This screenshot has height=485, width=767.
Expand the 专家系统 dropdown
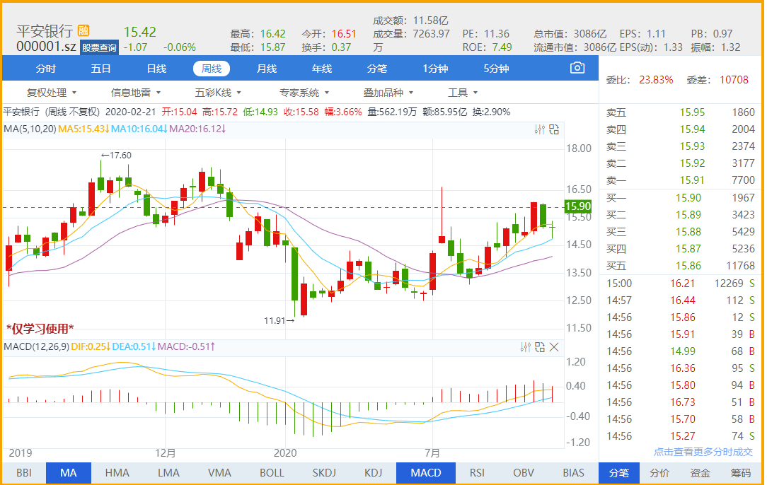[x=304, y=93]
